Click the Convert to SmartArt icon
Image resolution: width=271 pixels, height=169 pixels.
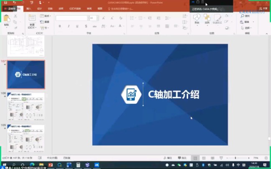coord(185,28)
